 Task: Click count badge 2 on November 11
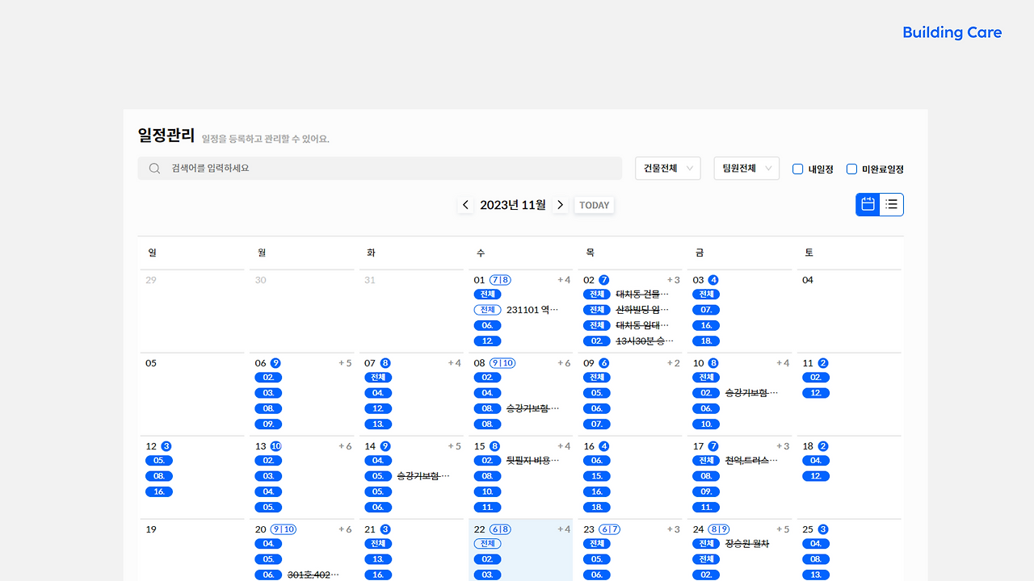tap(823, 363)
